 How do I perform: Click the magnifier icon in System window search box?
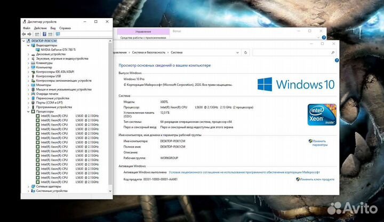click(333, 52)
